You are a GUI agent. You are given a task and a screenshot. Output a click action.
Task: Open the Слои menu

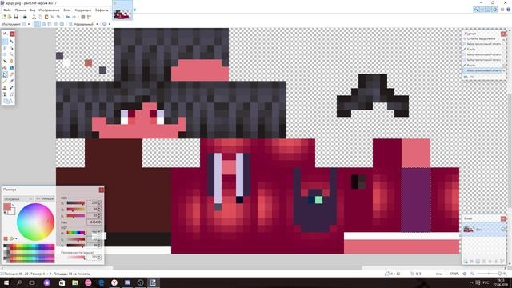pos(67,10)
